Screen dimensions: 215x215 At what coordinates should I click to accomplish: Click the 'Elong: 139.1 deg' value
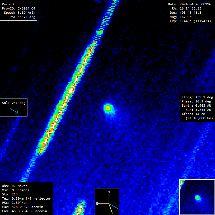pyautogui.click(x=197, y=97)
